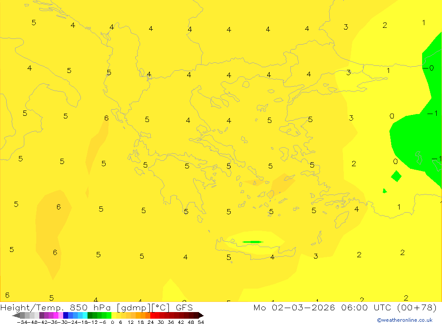Pick the dark purple swatch in the legend
The image size is (442, 324).
pyautogui.click(x=42, y=315)
